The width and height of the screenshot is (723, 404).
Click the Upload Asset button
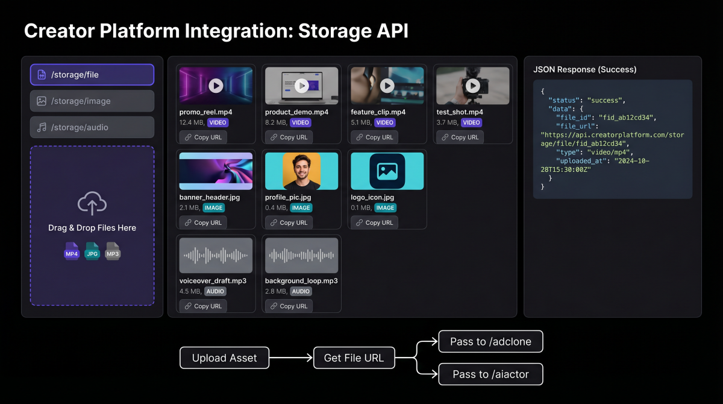tap(224, 358)
